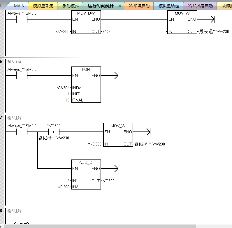Viewport: 232px width, 228px height.
Task: Click the MOV_DW block in top network
Action: tap(86, 22)
